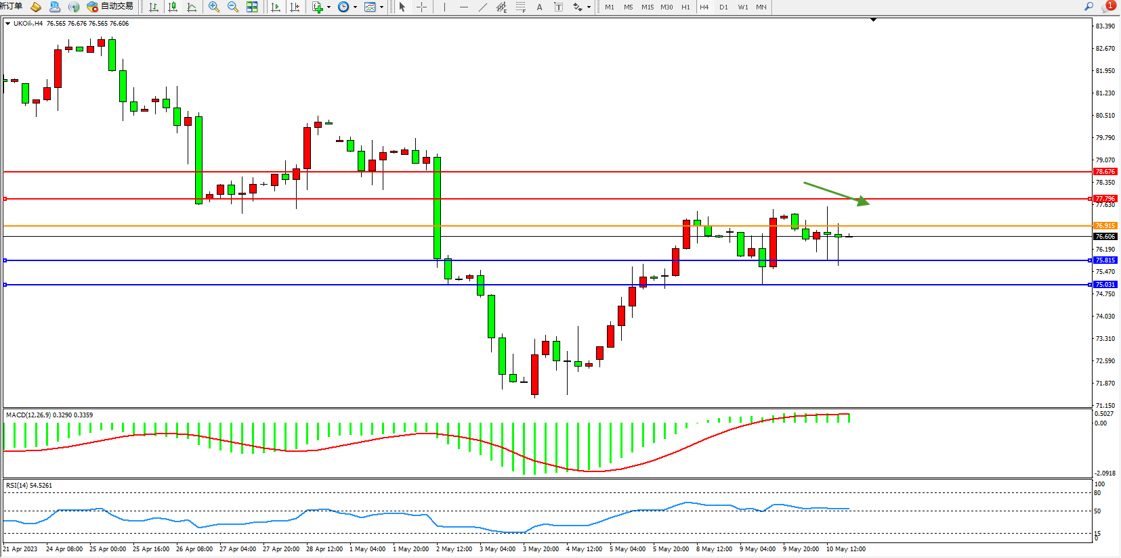Viewport: 1121px width, 558px height.
Task: Switch chart display to candlesticks
Action: tap(173, 7)
